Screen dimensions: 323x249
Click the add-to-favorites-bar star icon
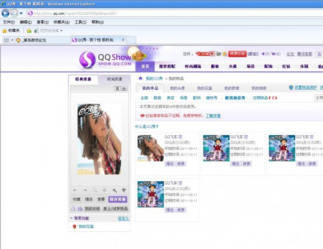pyautogui.click(x=29, y=31)
